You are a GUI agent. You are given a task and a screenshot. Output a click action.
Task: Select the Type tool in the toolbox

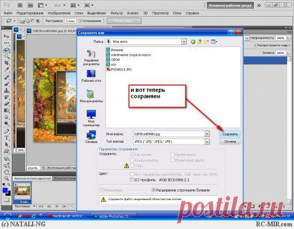pyautogui.click(x=6, y=138)
